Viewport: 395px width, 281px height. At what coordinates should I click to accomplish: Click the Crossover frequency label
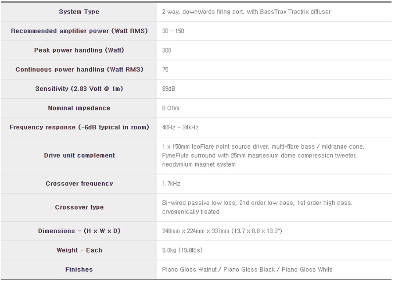[x=79, y=184]
